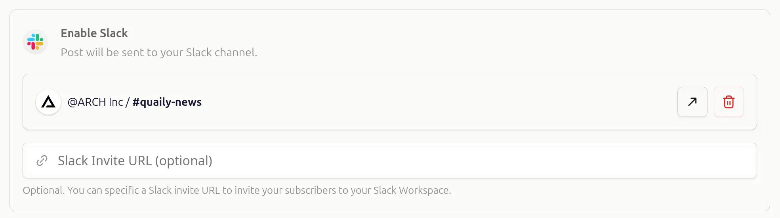This screenshot has width=780, height=218.
Task: Click the ARCH Inc triangle workspace avatar
Action: 48,102
